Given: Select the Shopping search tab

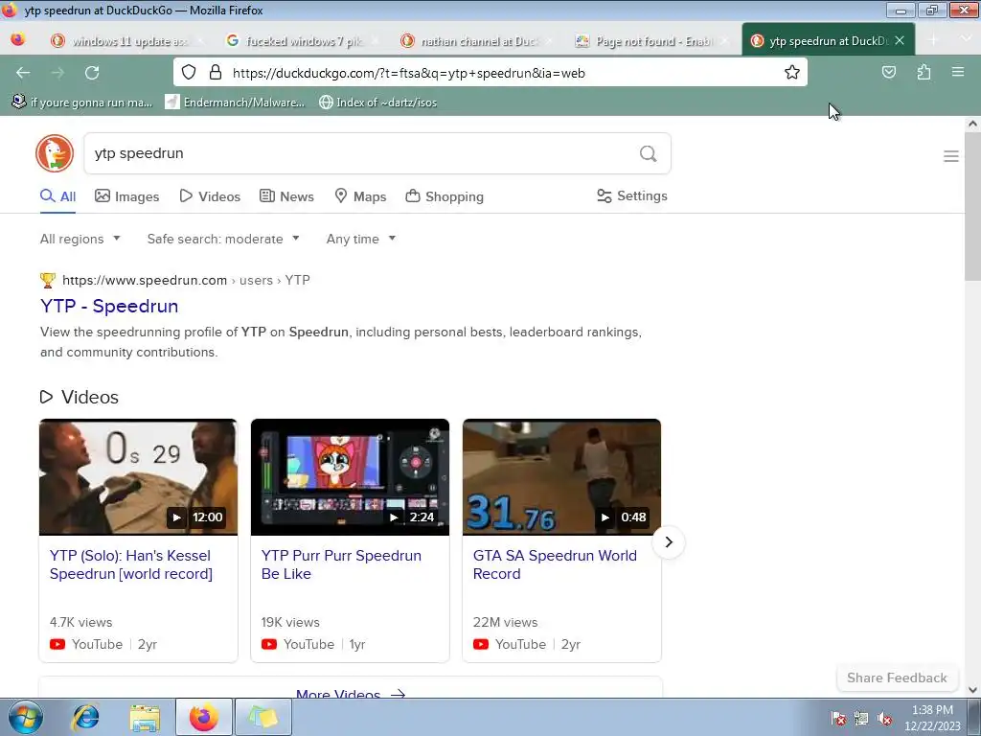Looking at the screenshot, I should (x=445, y=196).
